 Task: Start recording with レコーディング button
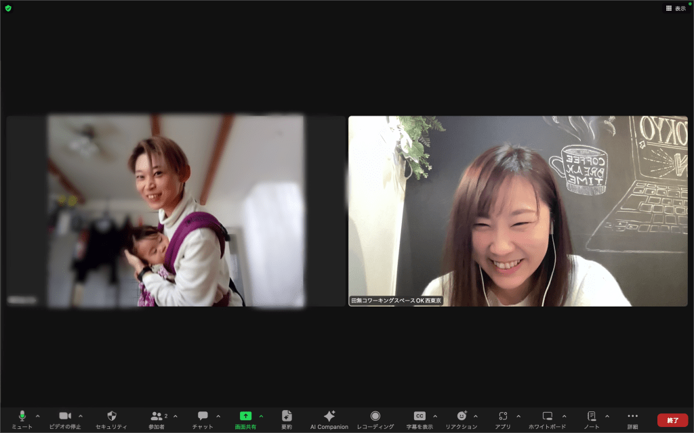(x=375, y=416)
